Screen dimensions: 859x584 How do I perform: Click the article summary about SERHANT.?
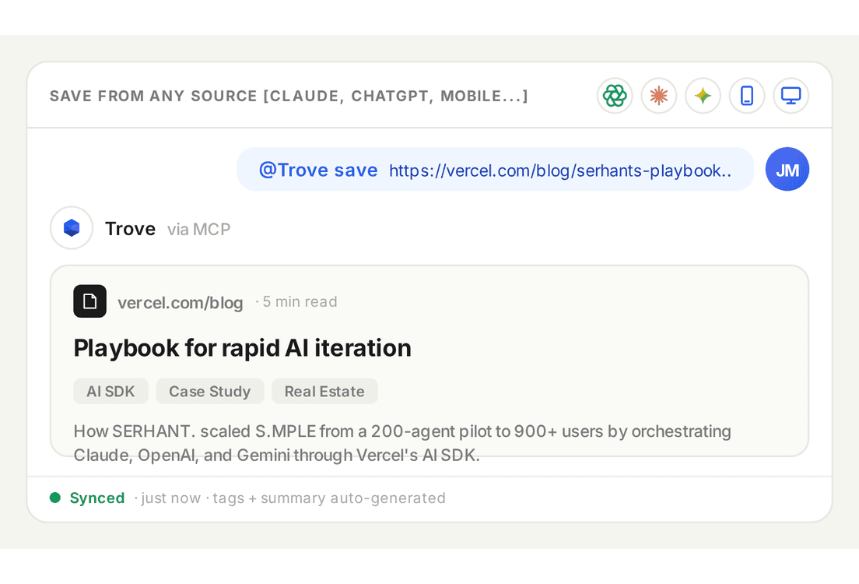tap(402, 443)
